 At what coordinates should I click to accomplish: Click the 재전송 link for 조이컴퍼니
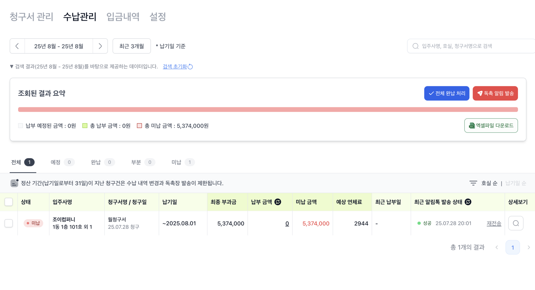[x=494, y=223]
